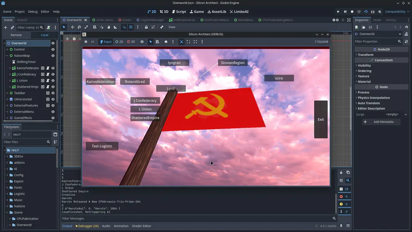Lock the selected node with the lock icon

pos(146,27)
